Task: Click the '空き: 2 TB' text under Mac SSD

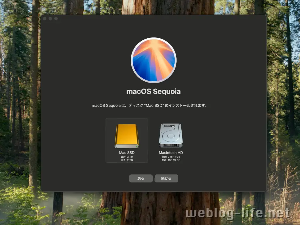Action: (127, 160)
